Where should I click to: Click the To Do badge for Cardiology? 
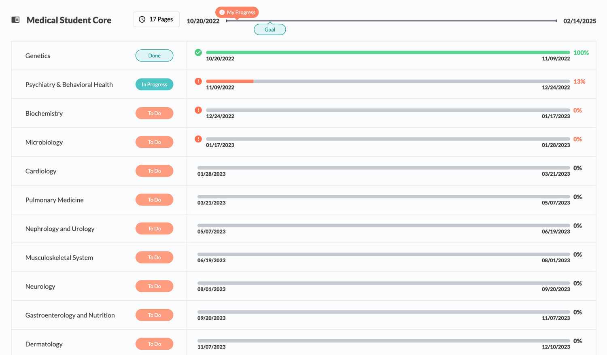[x=154, y=171]
